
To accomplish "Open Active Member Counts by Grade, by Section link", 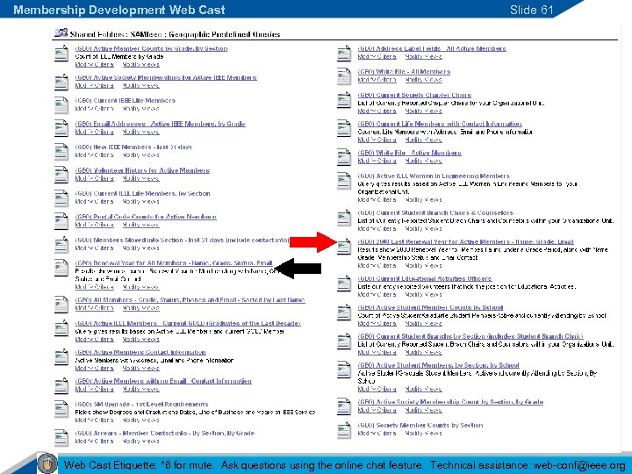I will coord(151,49).
